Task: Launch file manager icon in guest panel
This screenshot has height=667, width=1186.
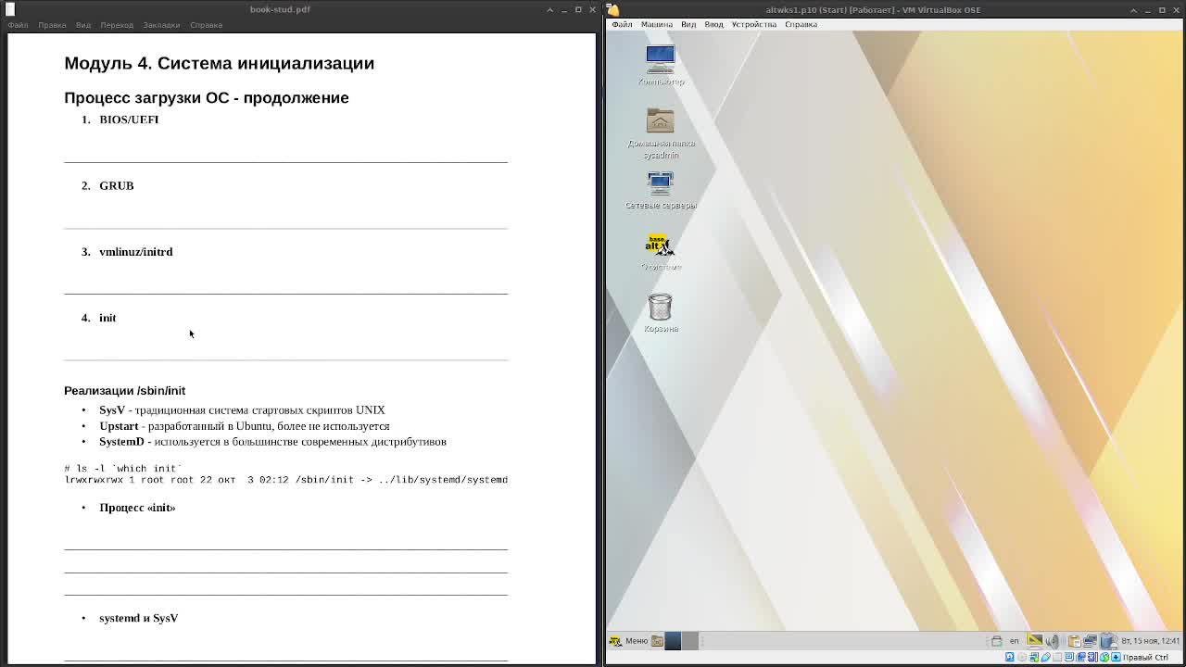Action: 657,640
